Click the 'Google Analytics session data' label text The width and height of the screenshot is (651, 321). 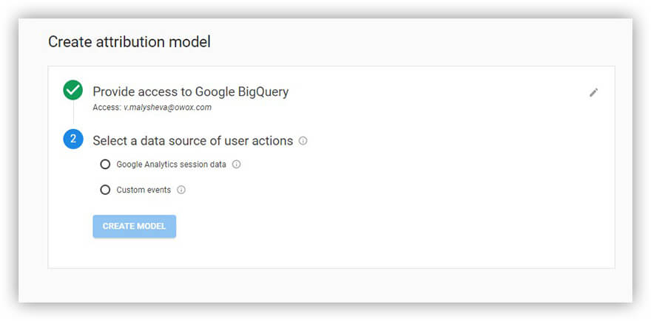[171, 165]
